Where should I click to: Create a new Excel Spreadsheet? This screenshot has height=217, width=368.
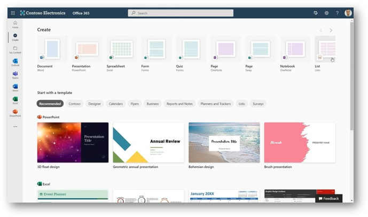click(x=122, y=54)
